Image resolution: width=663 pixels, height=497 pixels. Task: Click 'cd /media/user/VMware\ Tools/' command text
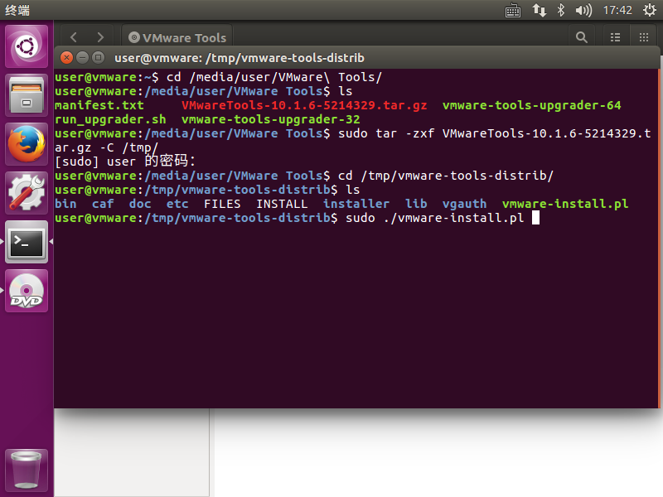[x=274, y=77]
